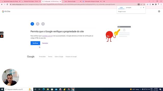The width and height of the screenshot is (163, 91).
Task: Select step 3 circle in the setup stepper
Action: click(x=43, y=24)
